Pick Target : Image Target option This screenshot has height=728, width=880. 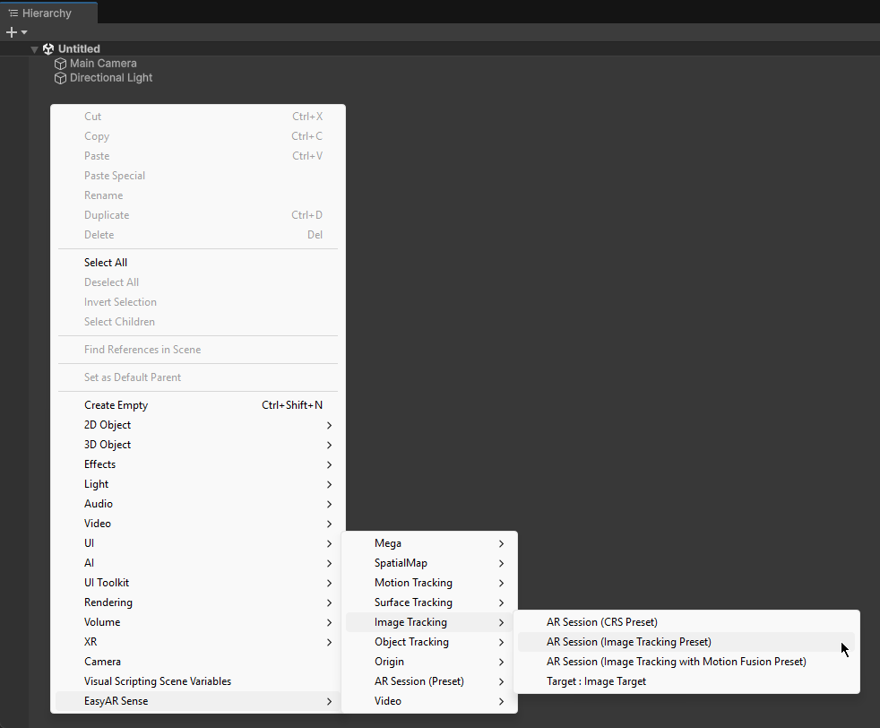(x=596, y=681)
